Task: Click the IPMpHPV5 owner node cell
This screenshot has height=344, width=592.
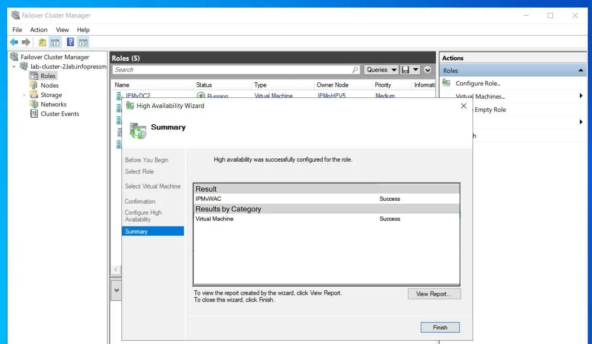Action: pyautogui.click(x=331, y=96)
